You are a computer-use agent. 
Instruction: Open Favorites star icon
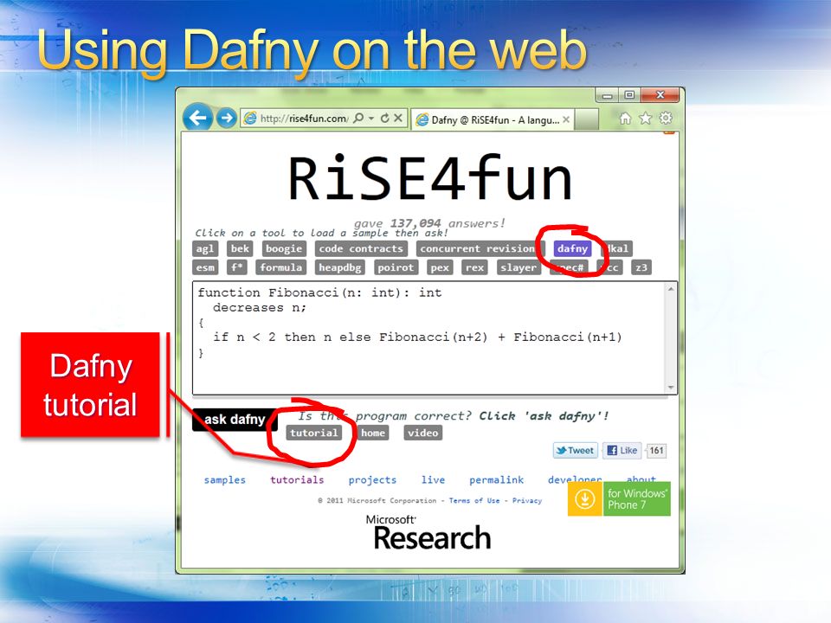pos(645,119)
